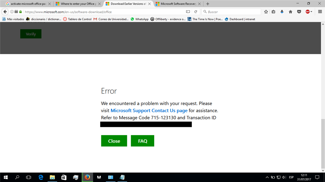This screenshot has width=325, height=182.
Task: Click the Adblock Plus ABP icon
Action: point(308,12)
